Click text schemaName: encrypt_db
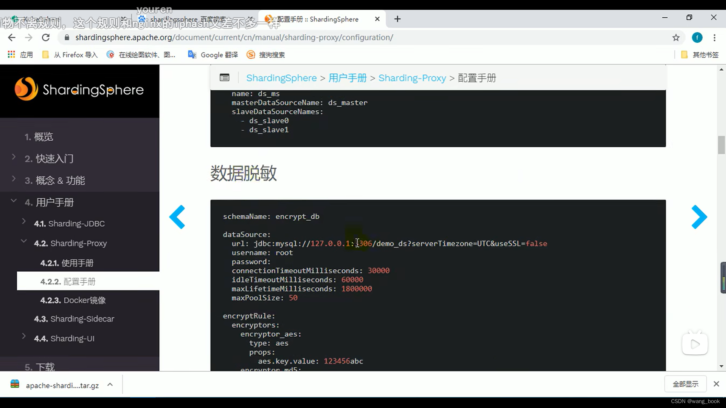 [x=271, y=216]
